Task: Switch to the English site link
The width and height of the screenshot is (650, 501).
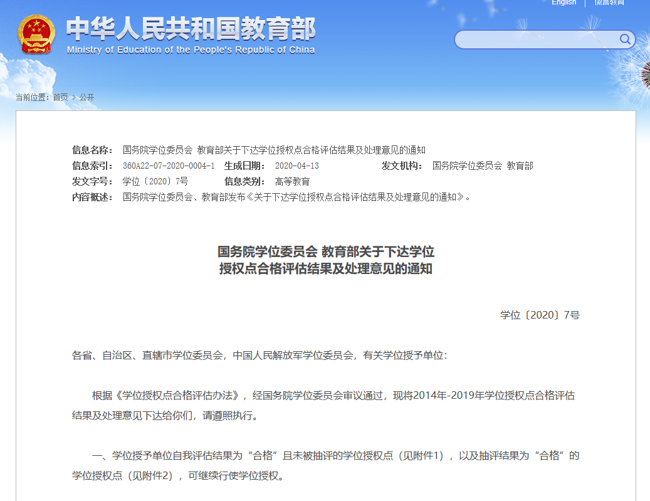Action: (x=564, y=3)
